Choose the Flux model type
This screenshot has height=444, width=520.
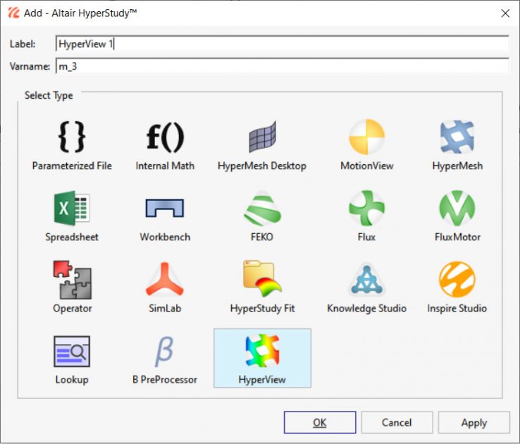366,209
